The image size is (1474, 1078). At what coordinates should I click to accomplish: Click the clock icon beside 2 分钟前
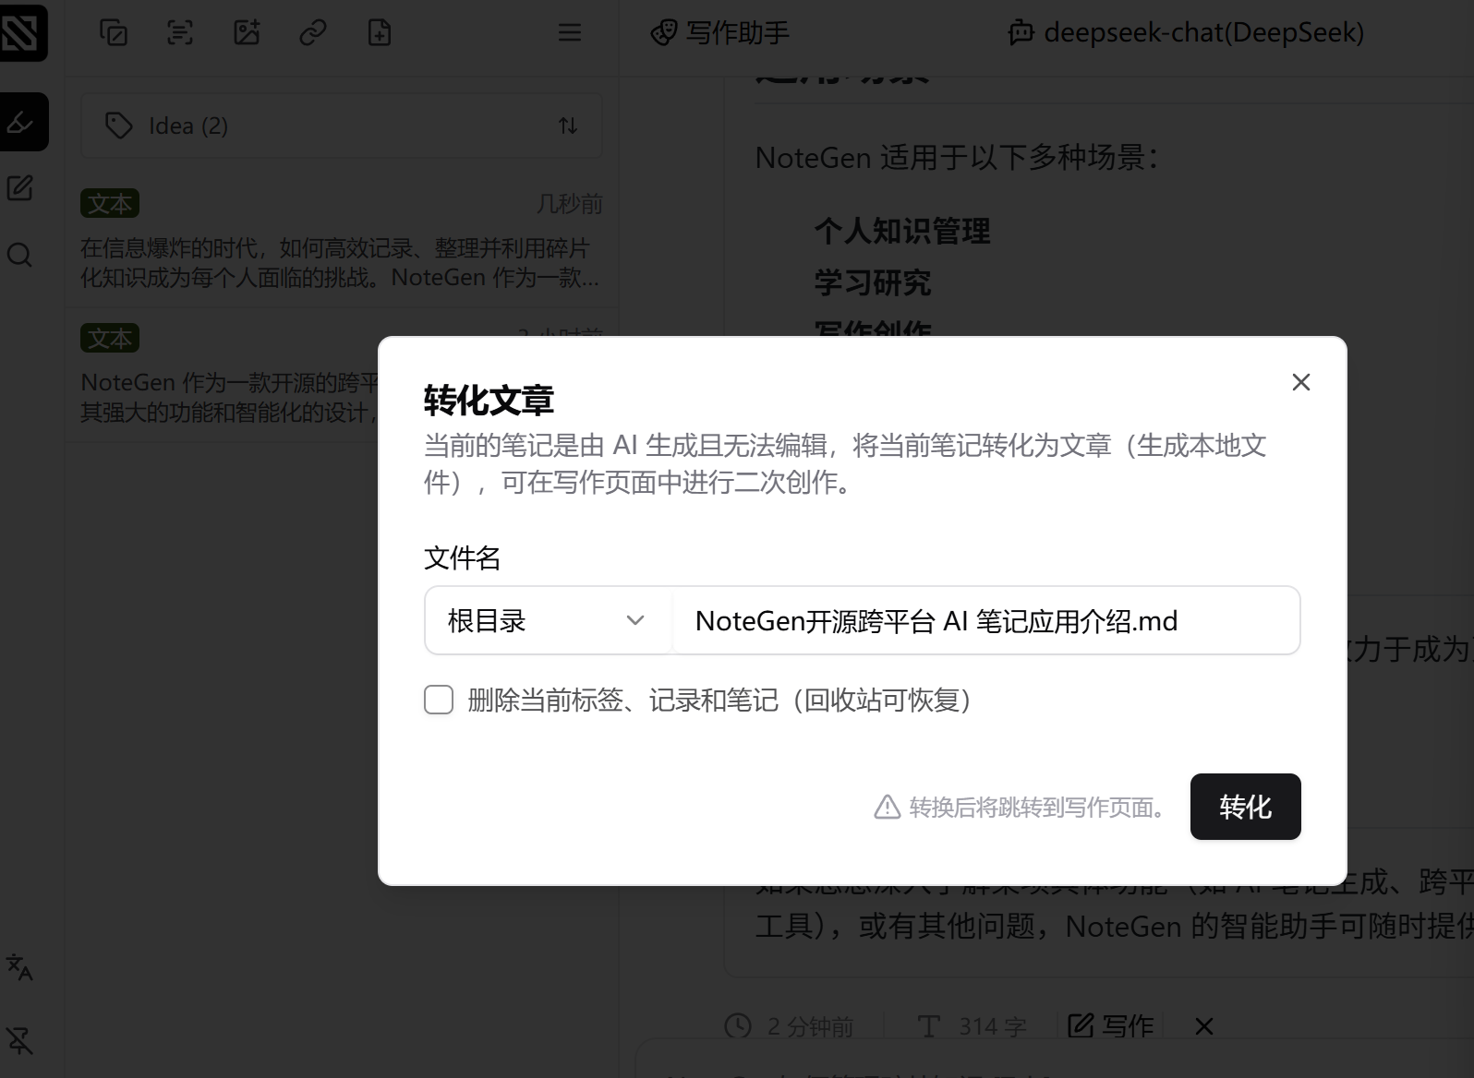tap(738, 1025)
